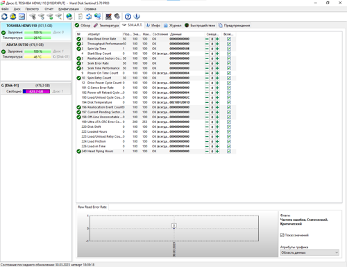Viewport: 347px width, 267px height.
Task: Click the document report toolbar icon
Action: tap(80, 17)
